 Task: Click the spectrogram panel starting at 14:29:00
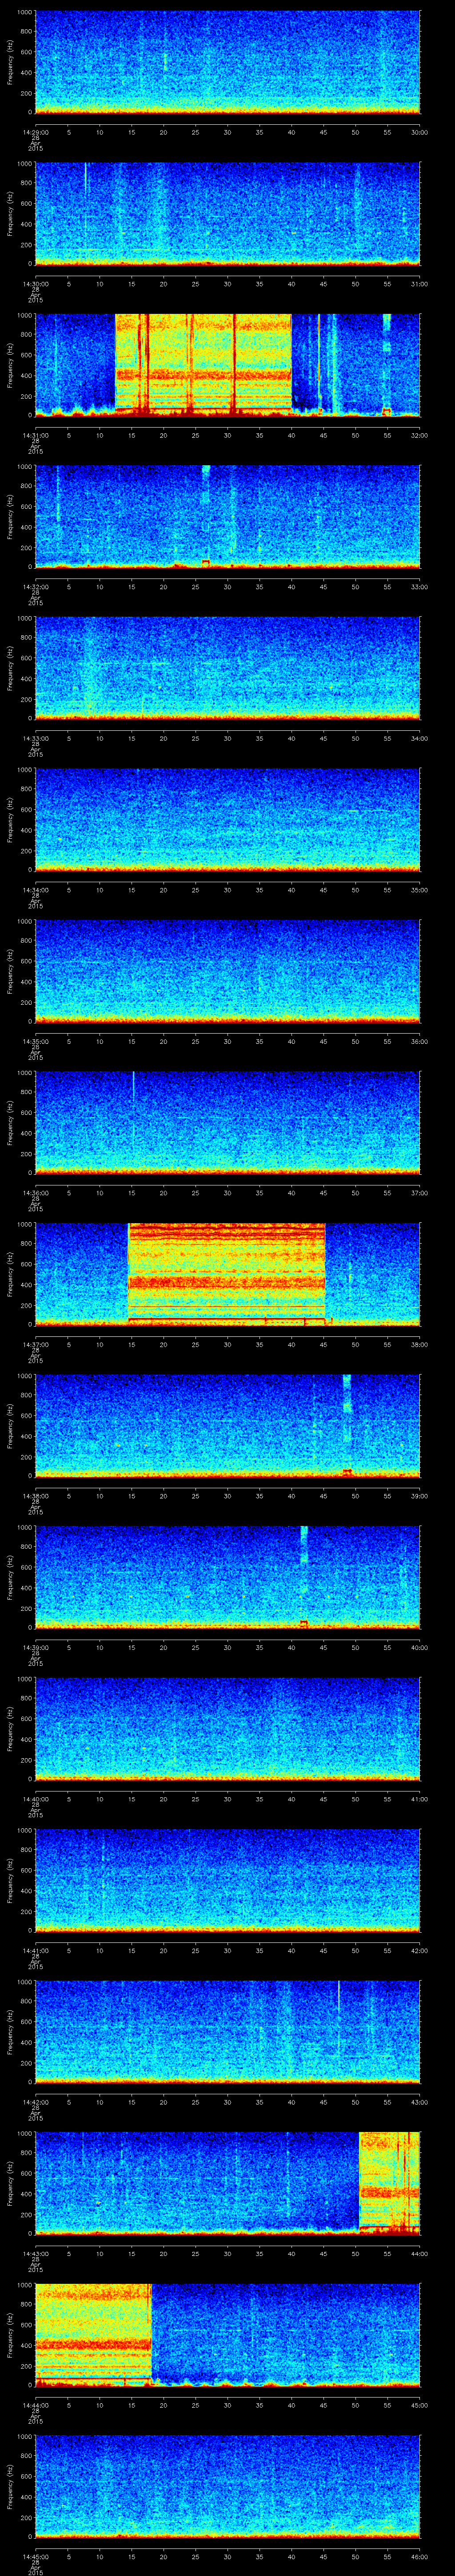tap(228, 63)
